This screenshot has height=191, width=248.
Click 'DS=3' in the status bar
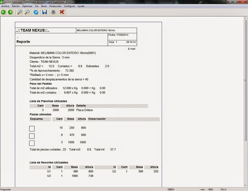pos(223,189)
